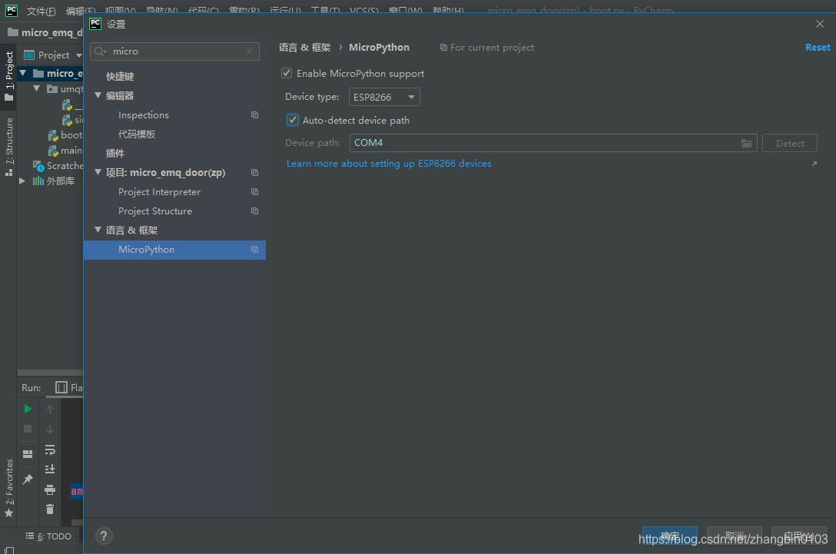The width and height of the screenshot is (836, 554).
Task: Open the 文件(F) menu
Action: (x=41, y=12)
